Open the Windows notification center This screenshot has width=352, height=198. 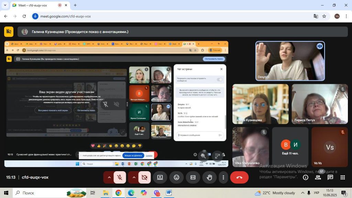point(344,193)
